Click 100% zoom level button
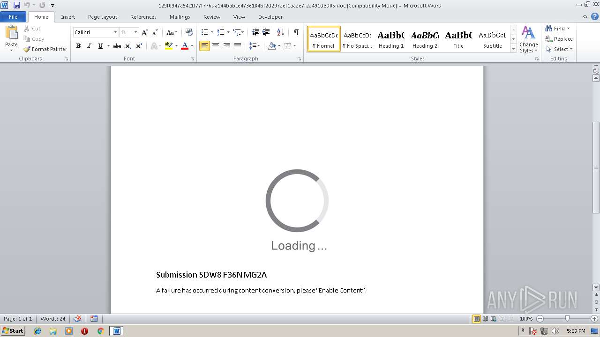The width and height of the screenshot is (600, 337). 526,319
